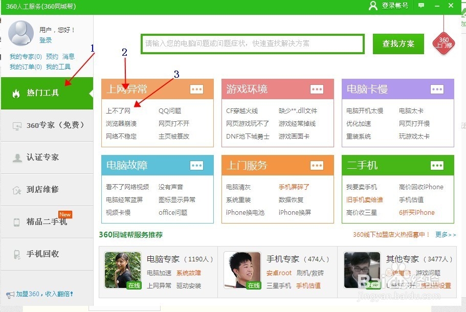Open the 消息 link

coord(69,56)
